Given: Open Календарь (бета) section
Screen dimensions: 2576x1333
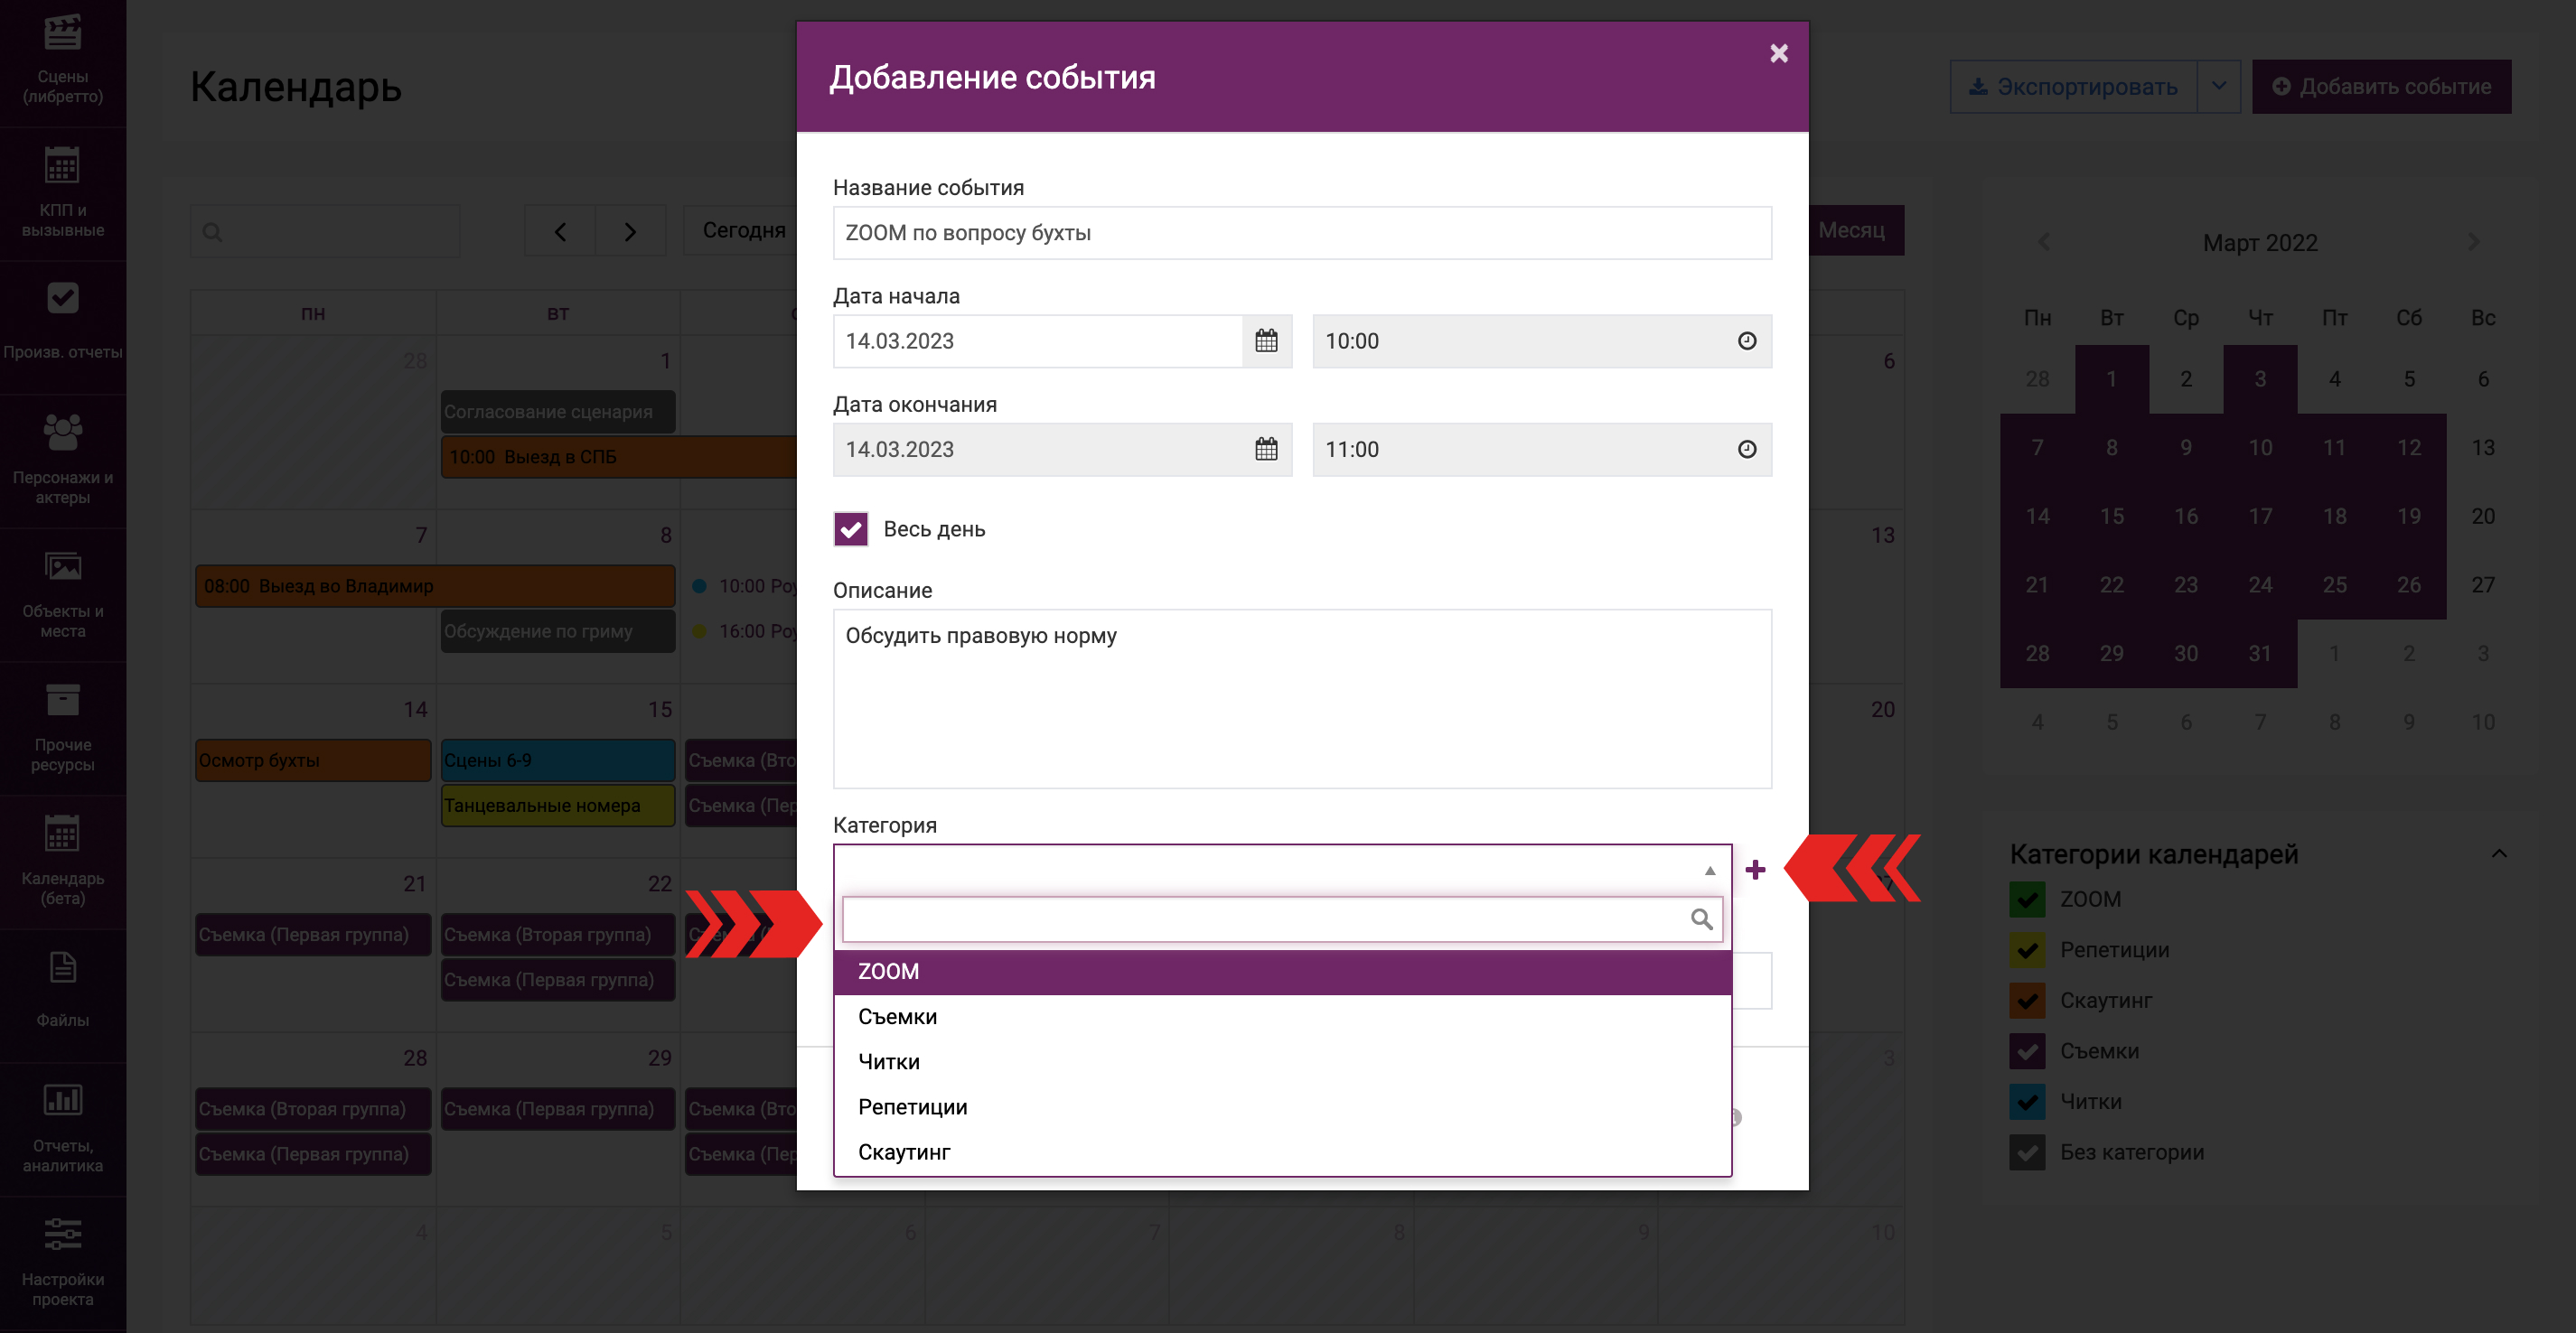Looking at the screenshot, I should click(63, 862).
